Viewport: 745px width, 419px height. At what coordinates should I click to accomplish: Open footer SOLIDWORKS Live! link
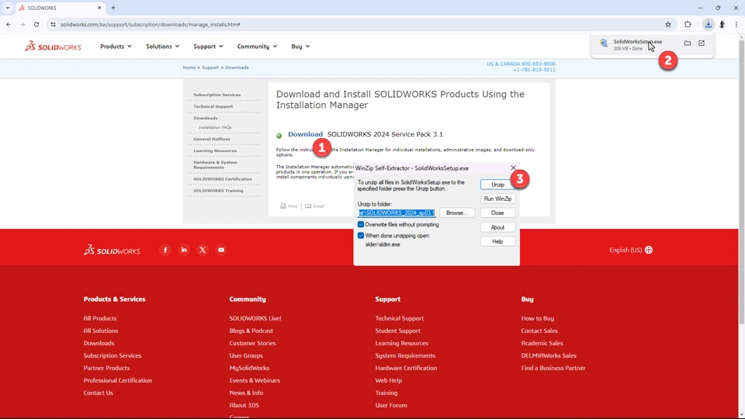255,318
